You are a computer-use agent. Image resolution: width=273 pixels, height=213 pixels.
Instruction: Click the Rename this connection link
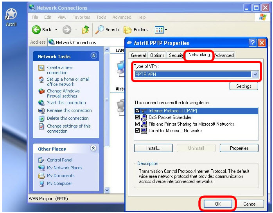(x=69, y=110)
